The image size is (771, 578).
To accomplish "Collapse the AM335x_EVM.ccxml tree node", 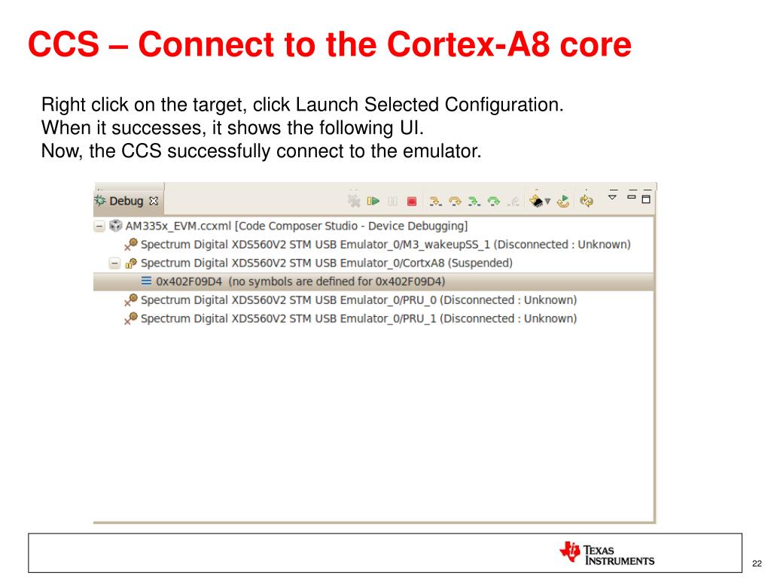I will tap(100, 226).
